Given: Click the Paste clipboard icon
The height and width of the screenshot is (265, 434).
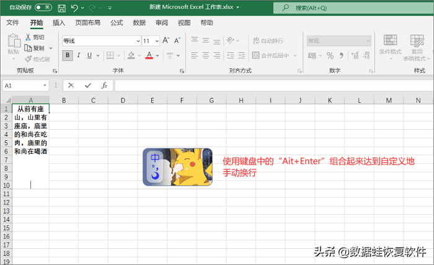Looking at the screenshot, I should click(x=14, y=41).
